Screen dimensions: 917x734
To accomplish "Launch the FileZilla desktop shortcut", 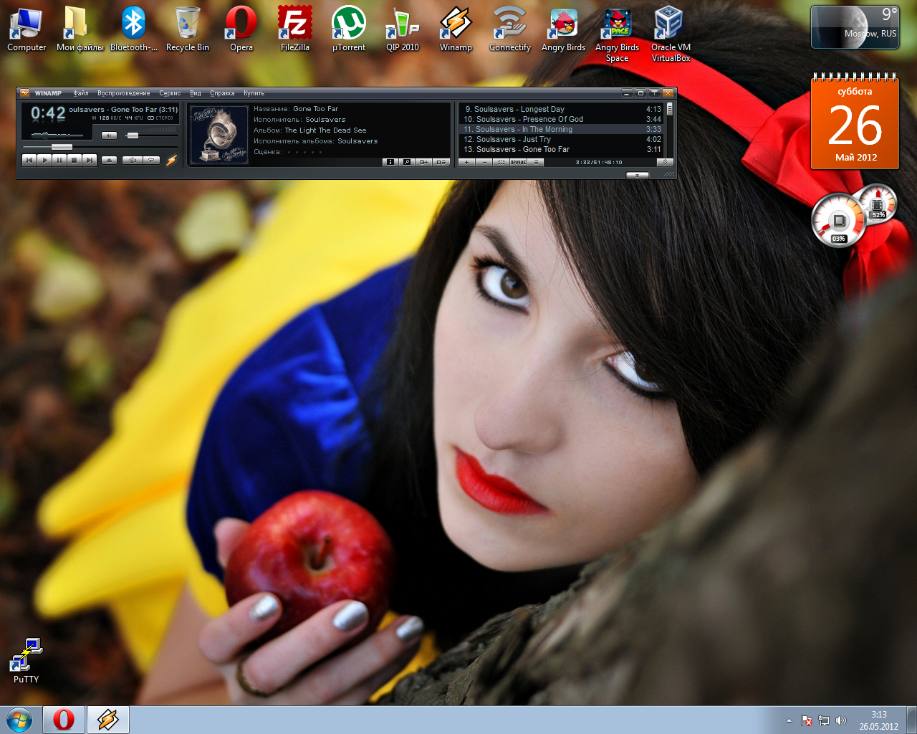I will pyautogui.click(x=295, y=30).
